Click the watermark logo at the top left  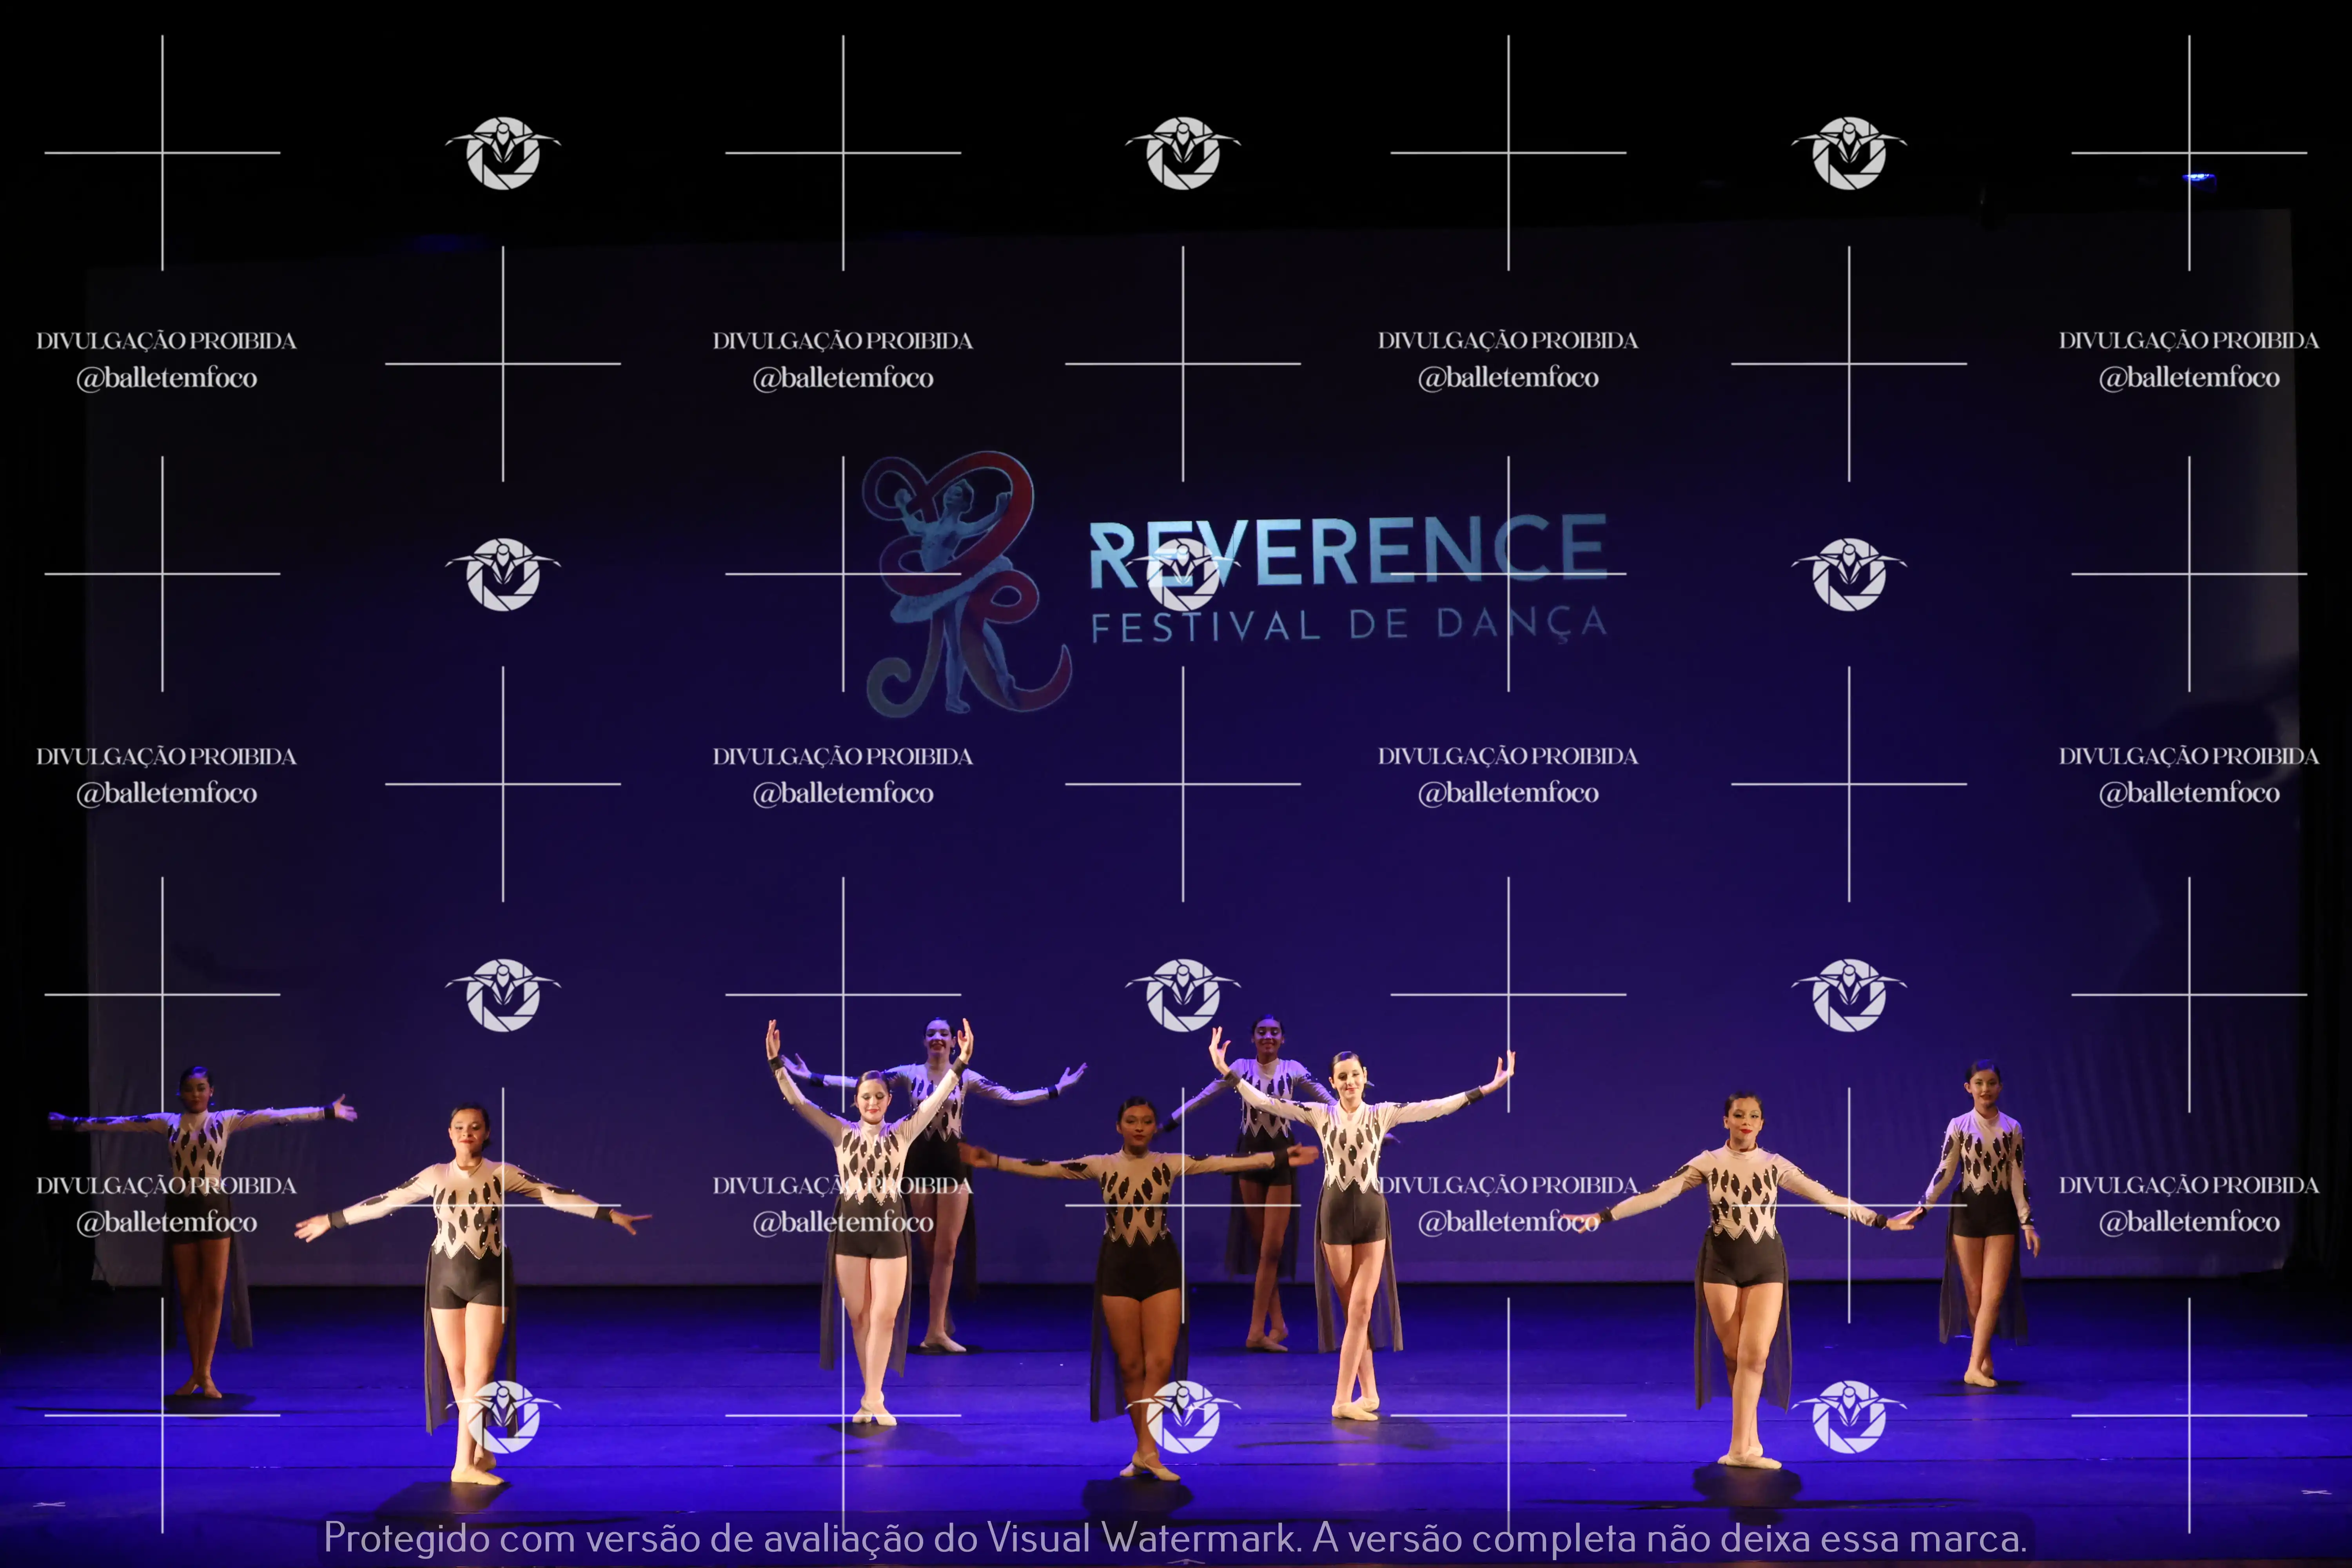[503, 153]
